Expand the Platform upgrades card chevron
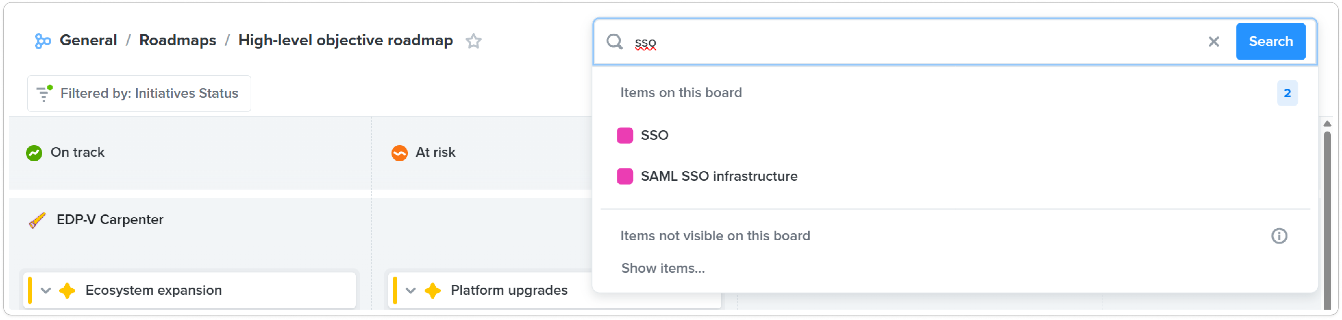 [x=411, y=291]
